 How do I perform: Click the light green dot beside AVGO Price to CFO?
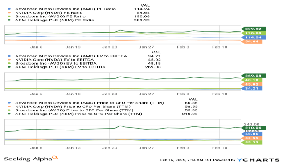(9, 110)
